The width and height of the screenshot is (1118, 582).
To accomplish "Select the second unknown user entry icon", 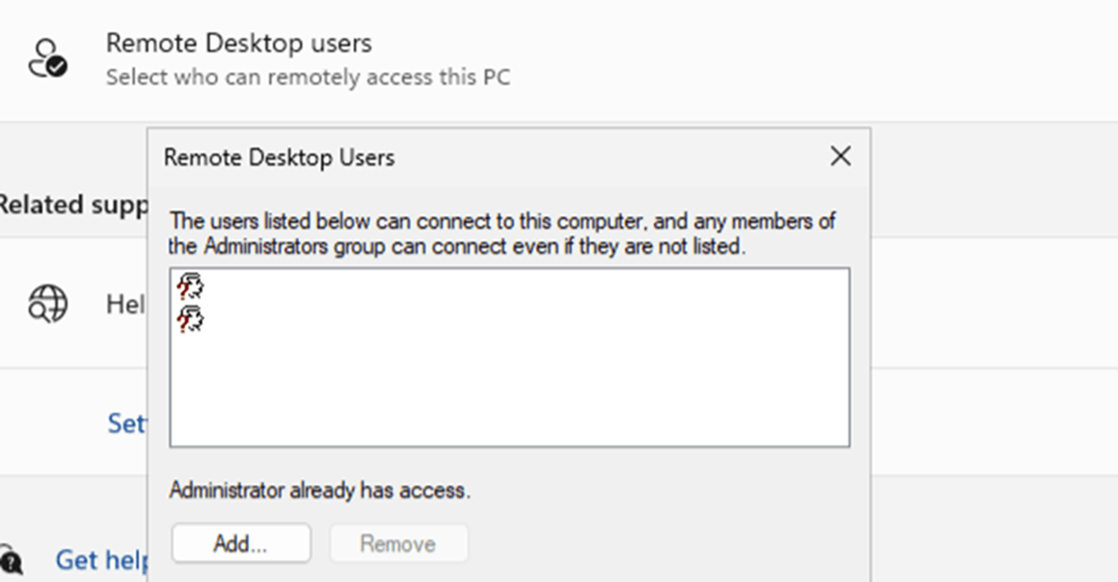I will [x=190, y=319].
